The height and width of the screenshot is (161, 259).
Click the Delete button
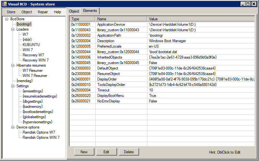click(x=129, y=152)
